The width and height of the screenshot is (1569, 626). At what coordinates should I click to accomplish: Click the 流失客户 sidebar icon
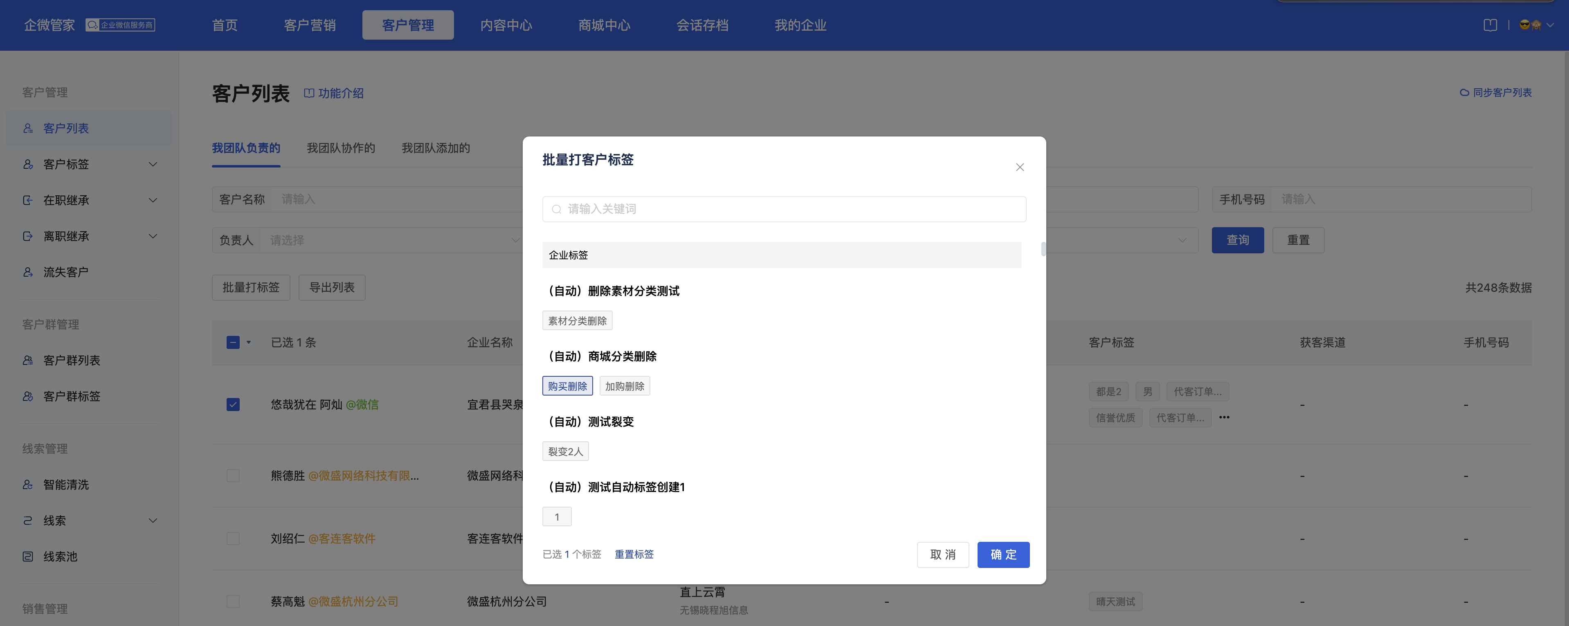point(28,272)
